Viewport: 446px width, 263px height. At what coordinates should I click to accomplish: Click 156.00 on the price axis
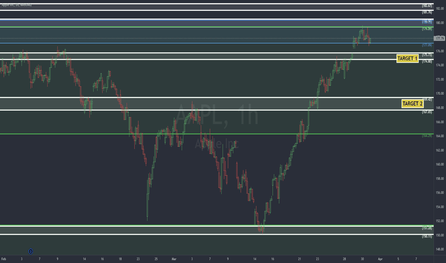[439, 193]
